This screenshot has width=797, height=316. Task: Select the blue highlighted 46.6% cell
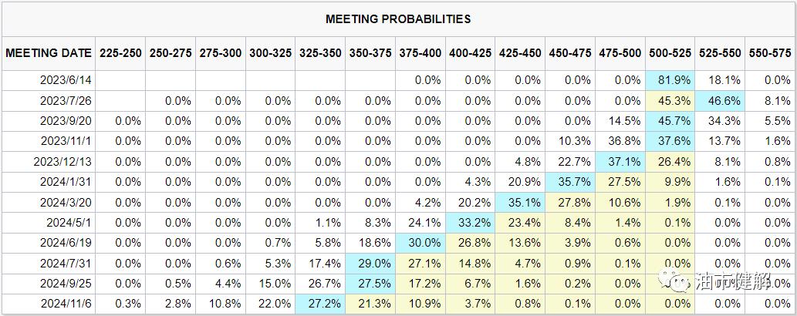(x=719, y=101)
